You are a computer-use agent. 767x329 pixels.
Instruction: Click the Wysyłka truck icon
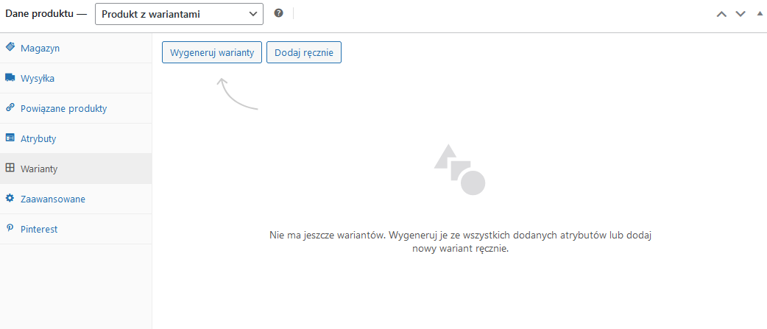(x=10, y=77)
